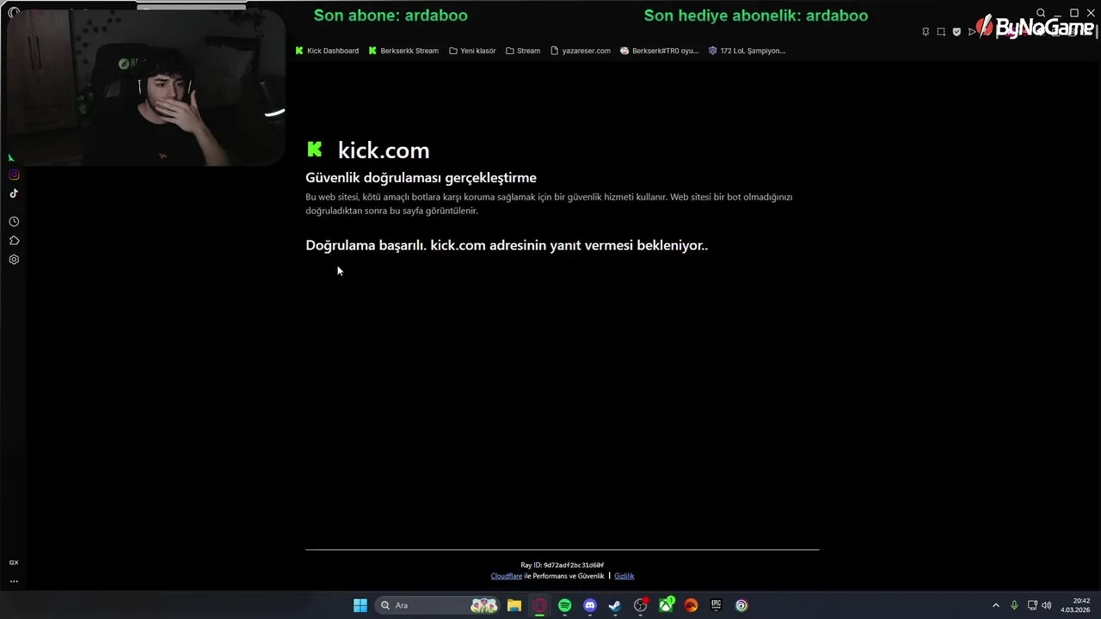Click the Opera menu logo at top-left
The height and width of the screenshot is (619, 1101).
pos(13,12)
